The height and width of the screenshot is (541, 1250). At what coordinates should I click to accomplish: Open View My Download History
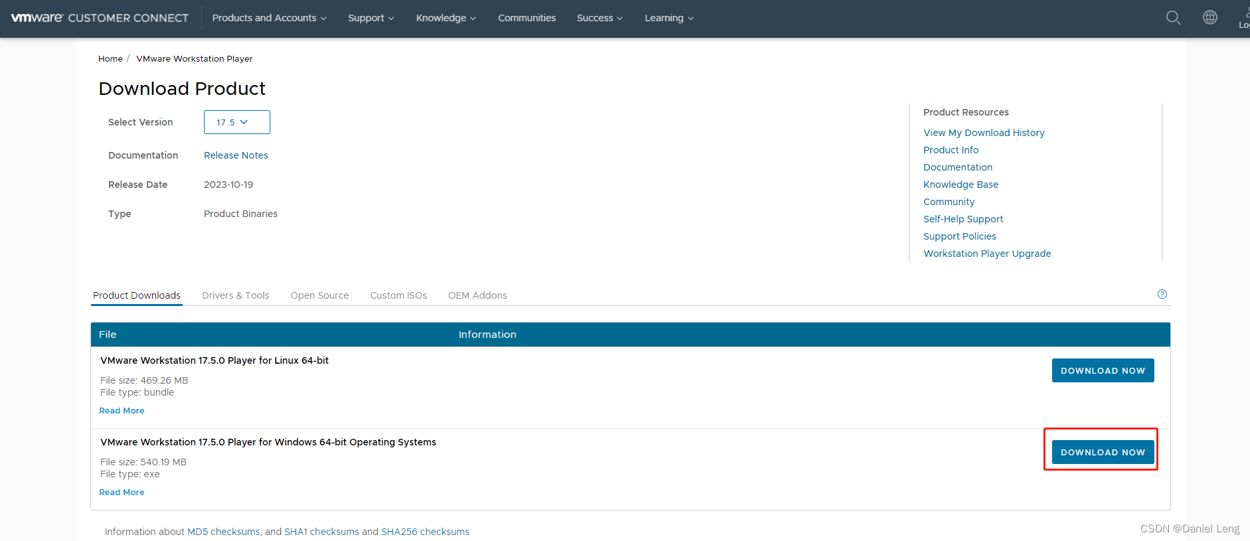click(984, 133)
